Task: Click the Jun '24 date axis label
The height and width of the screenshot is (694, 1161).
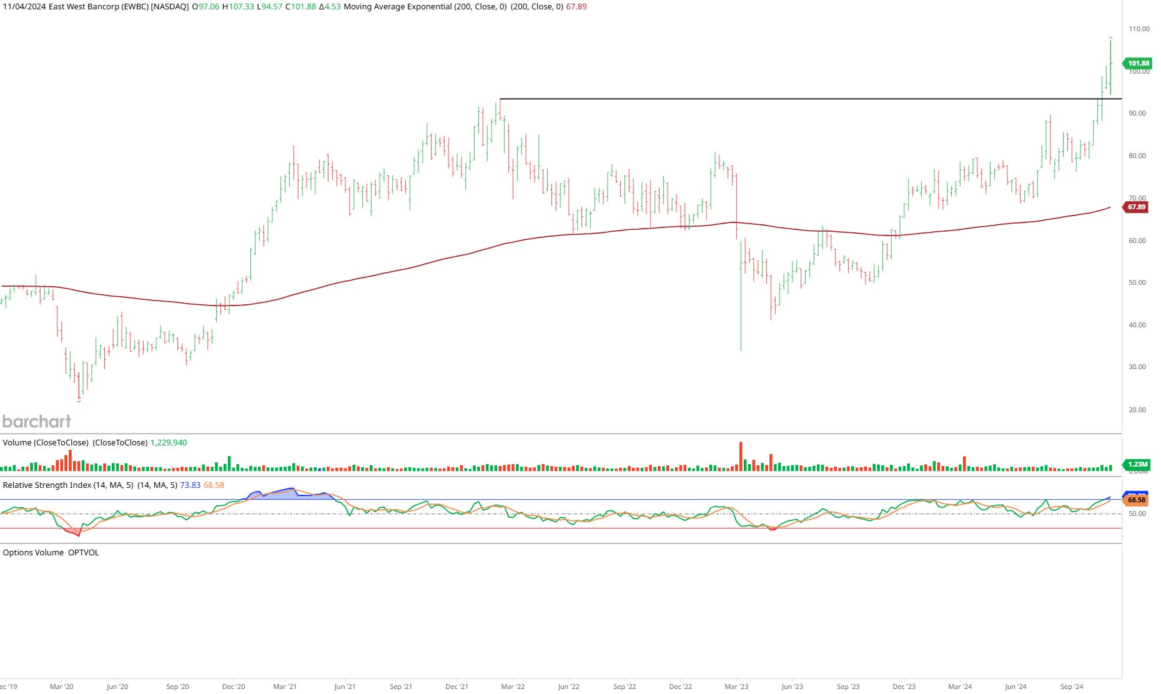Action: 1015,687
